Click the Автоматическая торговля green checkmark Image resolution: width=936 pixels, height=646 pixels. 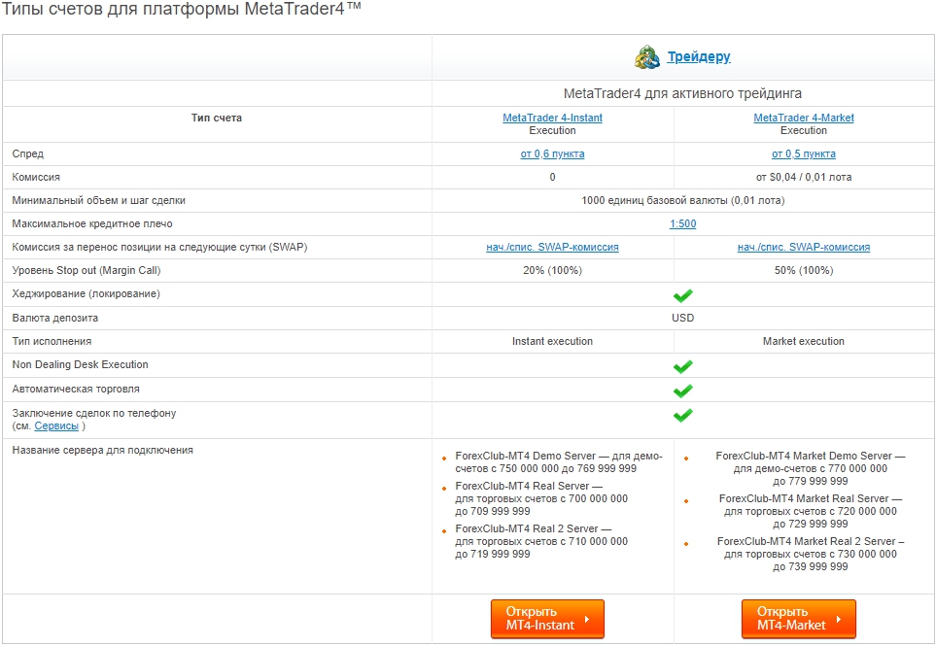(x=682, y=391)
